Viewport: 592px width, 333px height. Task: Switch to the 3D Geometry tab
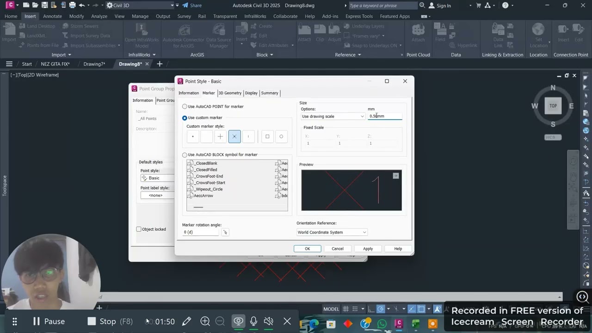click(x=230, y=93)
